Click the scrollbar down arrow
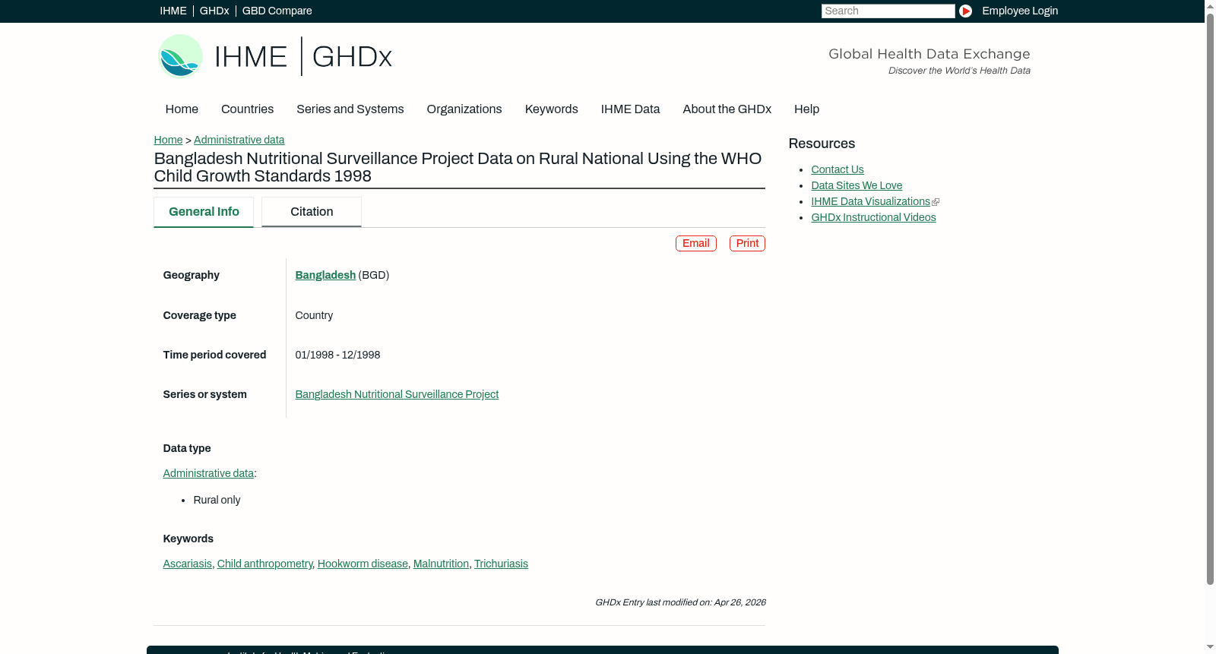 coord(1210,648)
